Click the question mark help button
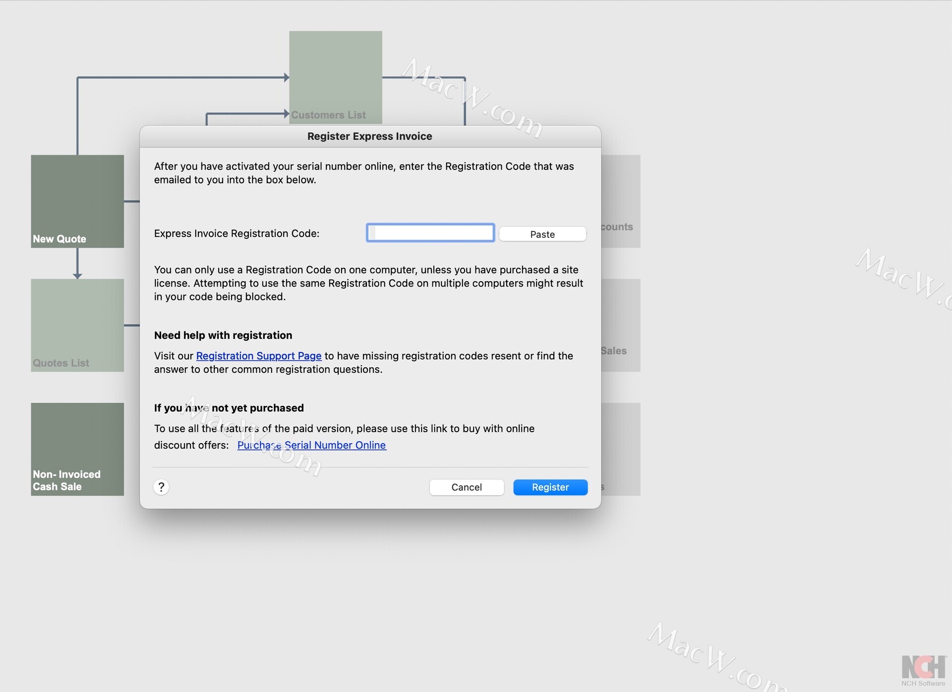Screen dimensions: 952x692 pyautogui.click(x=161, y=487)
